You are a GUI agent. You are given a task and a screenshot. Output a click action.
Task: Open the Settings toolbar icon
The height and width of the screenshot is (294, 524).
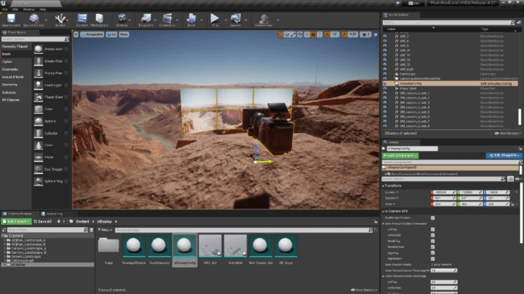click(x=122, y=20)
